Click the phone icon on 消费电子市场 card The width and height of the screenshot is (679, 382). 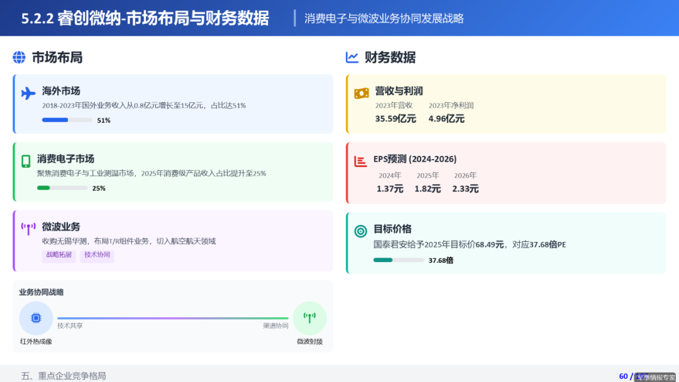pos(27,161)
